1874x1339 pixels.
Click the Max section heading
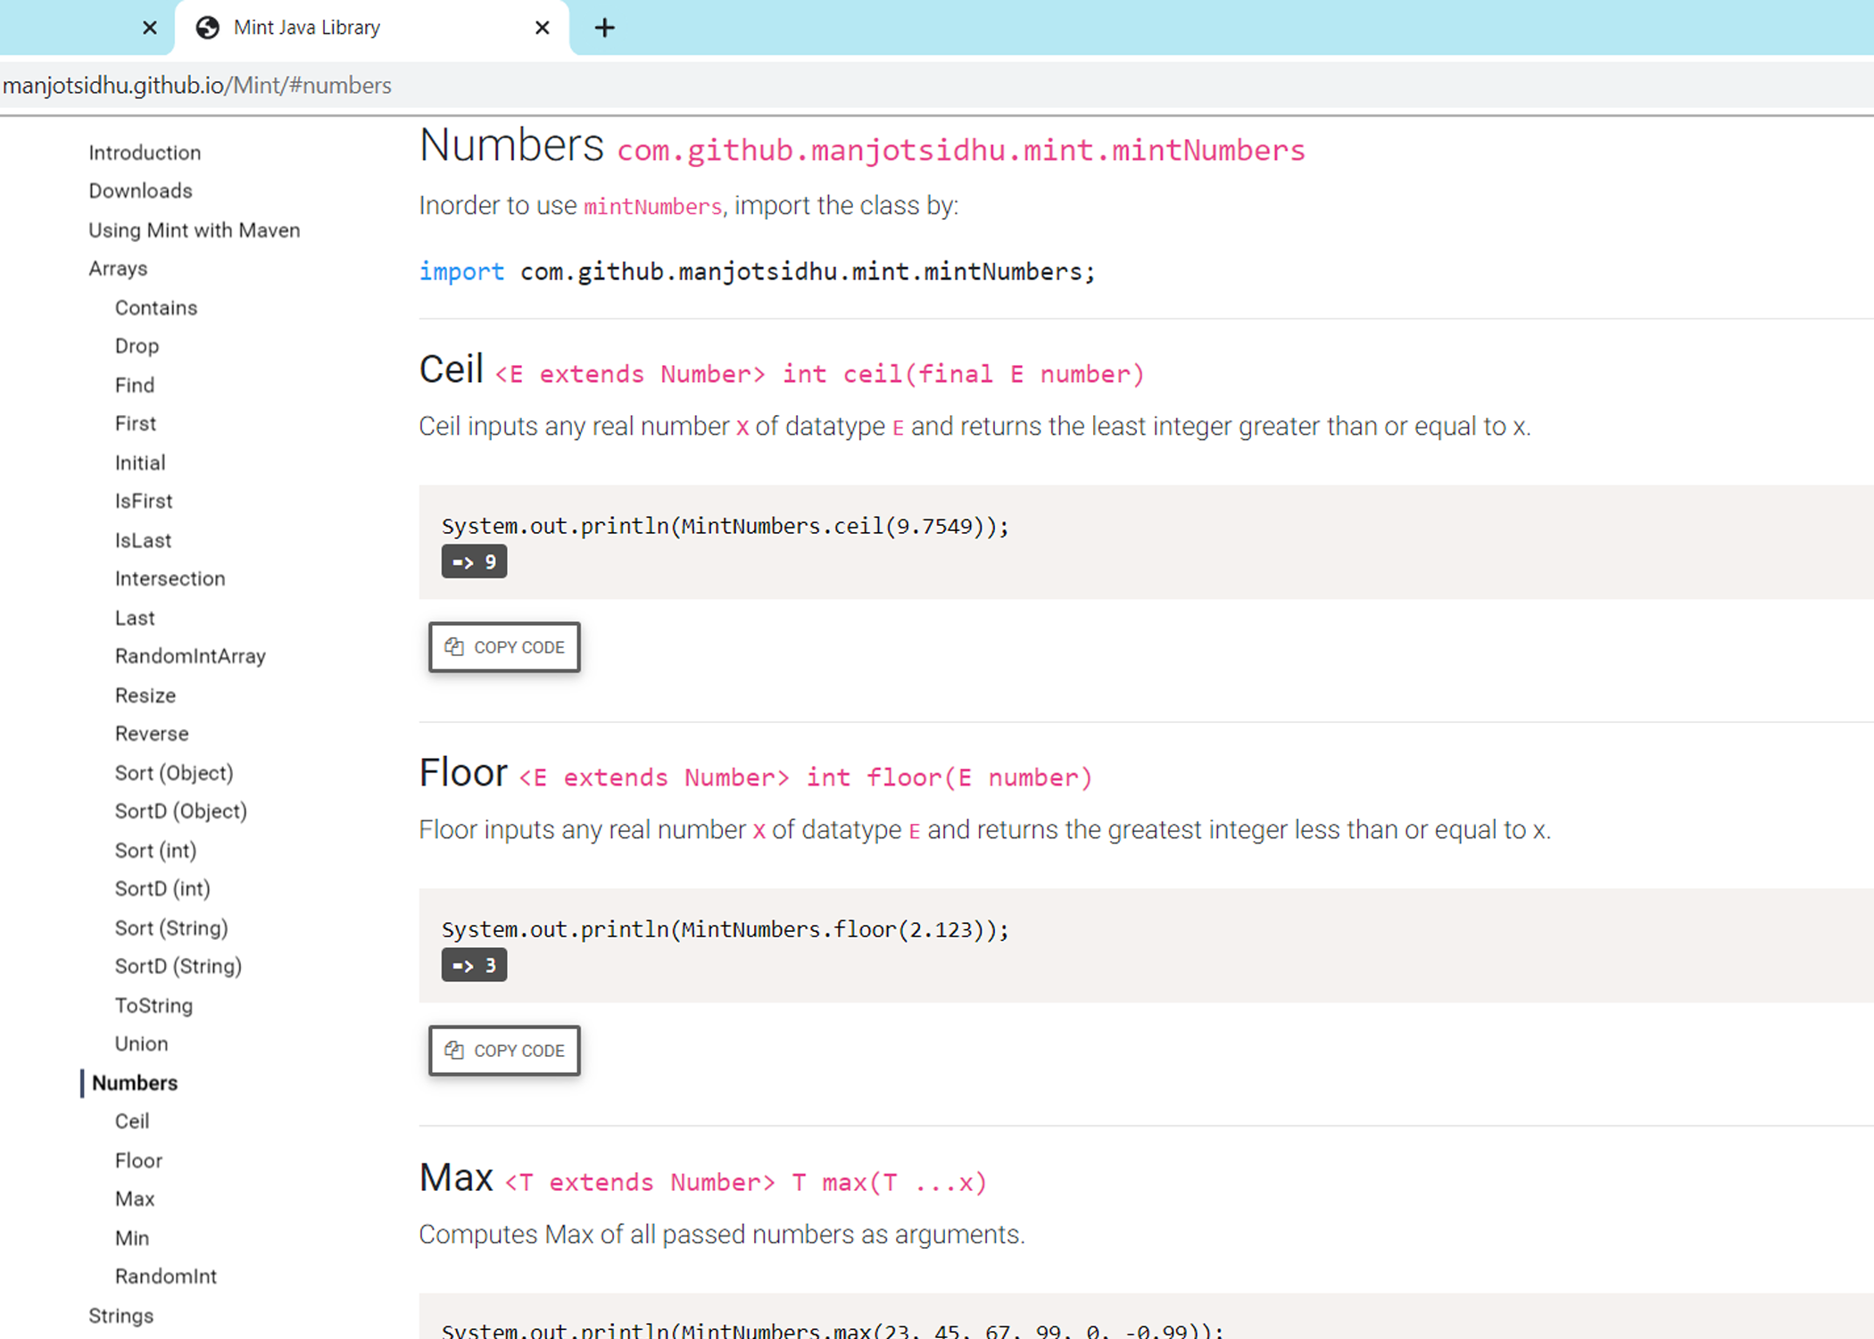pos(456,1178)
